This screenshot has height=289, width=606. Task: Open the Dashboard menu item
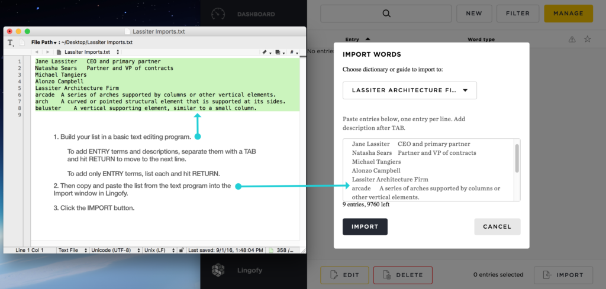(x=256, y=14)
